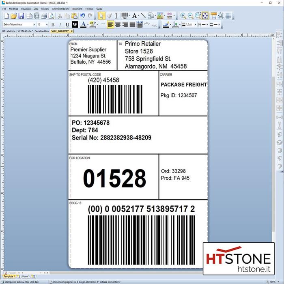Click the Stampante: Zebra ZT420 status entry
The height and width of the screenshot is (284, 284).
22,282
